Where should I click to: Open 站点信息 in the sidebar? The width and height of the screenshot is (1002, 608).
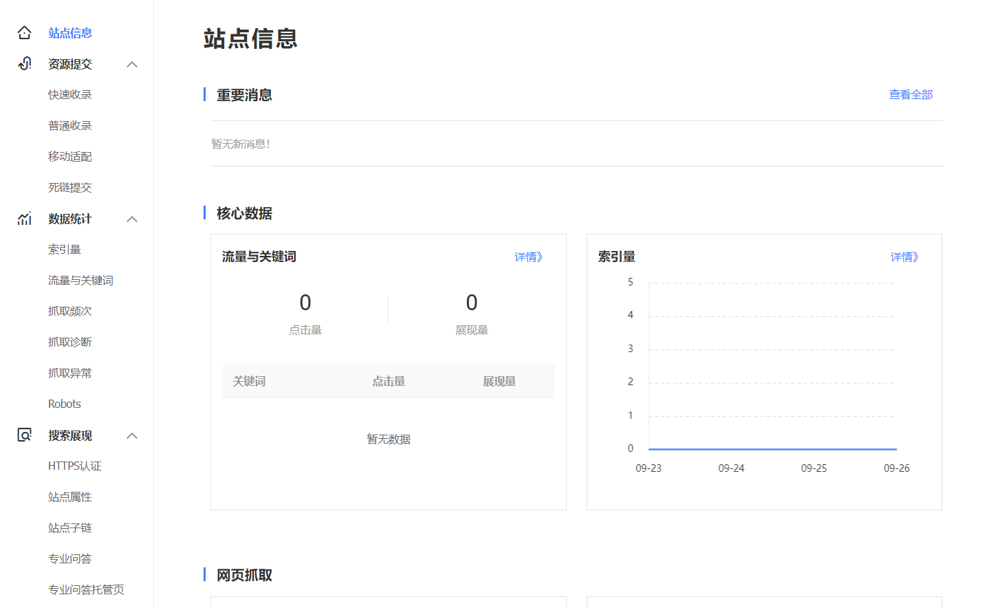70,33
